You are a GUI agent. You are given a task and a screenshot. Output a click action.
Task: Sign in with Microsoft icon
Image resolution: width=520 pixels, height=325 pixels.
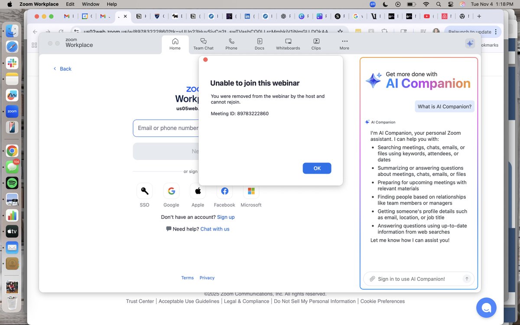click(x=251, y=191)
